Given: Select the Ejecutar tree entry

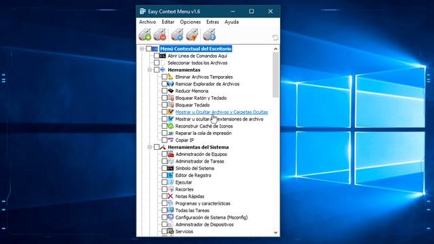Looking at the screenshot, I should (184, 182).
